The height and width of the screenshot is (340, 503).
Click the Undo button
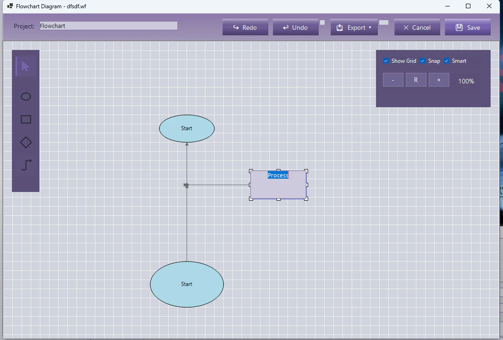pos(295,27)
